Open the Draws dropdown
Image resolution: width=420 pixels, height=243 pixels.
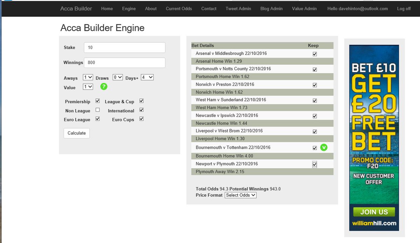[118, 78]
